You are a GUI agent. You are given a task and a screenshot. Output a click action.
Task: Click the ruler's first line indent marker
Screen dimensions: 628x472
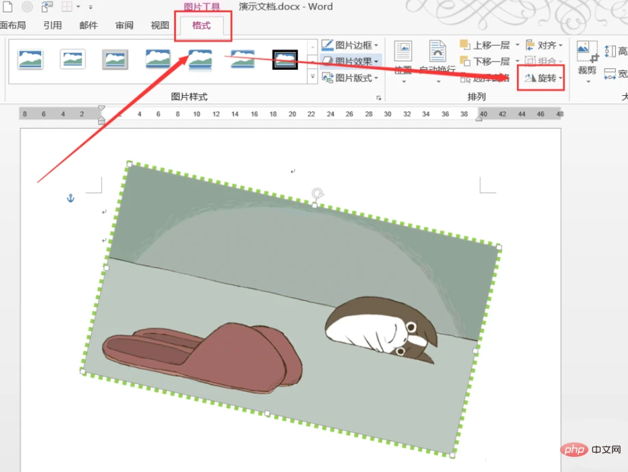tap(101, 108)
